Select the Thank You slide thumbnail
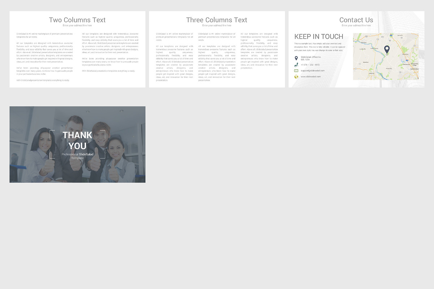The width and height of the screenshot is (434, 289). pyautogui.click(x=77, y=144)
